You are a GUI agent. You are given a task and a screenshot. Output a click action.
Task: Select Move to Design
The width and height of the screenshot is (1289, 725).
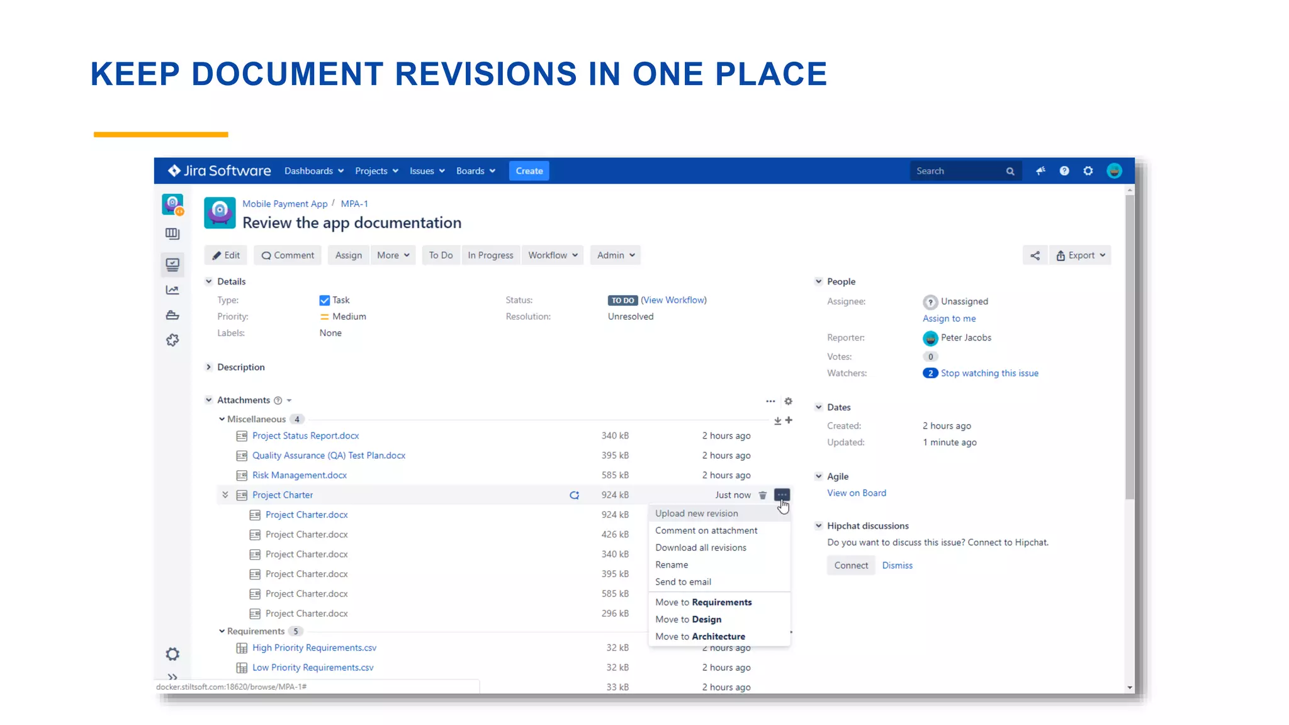point(719,619)
